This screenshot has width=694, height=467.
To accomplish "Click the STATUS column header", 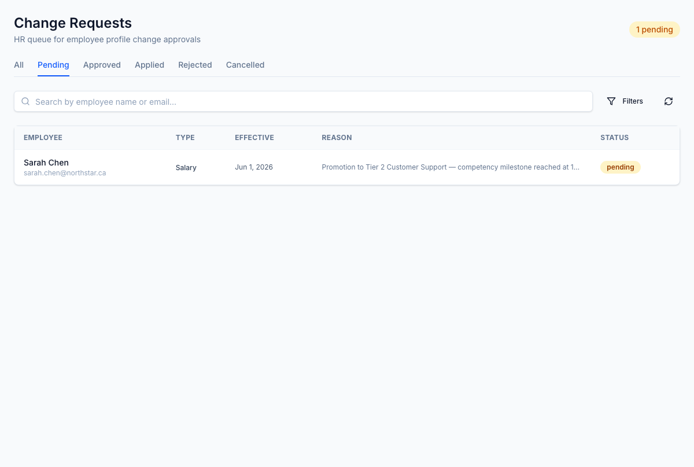I will [x=614, y=138].
